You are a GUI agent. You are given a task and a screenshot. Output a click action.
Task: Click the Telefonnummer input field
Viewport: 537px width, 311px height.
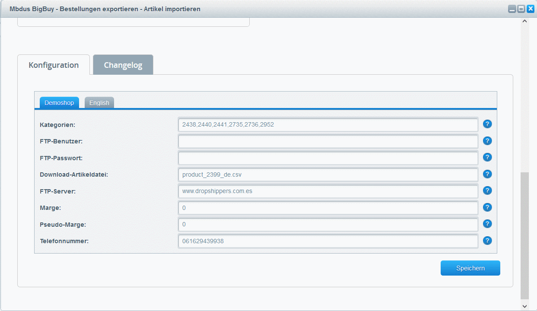328,241
